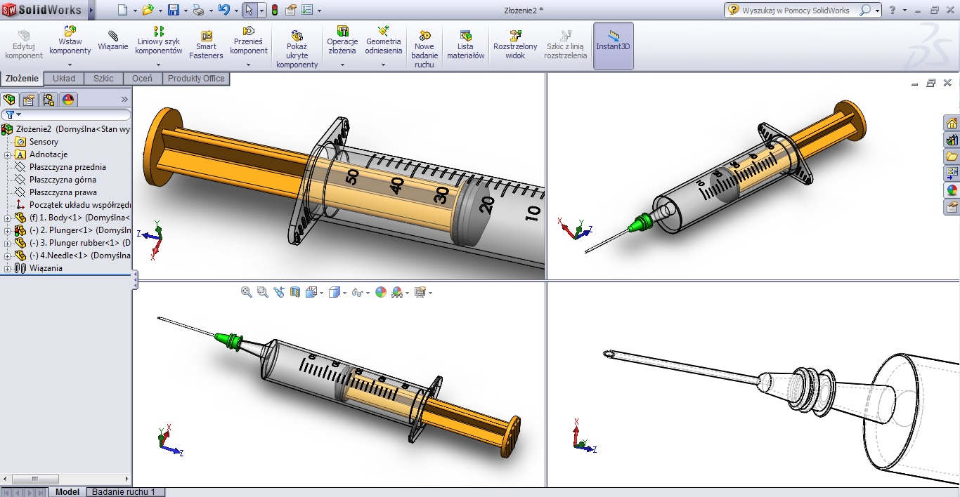Start Nowe badanie ruchu
Screen dimensions: 960x497
[x=424, y=49]
